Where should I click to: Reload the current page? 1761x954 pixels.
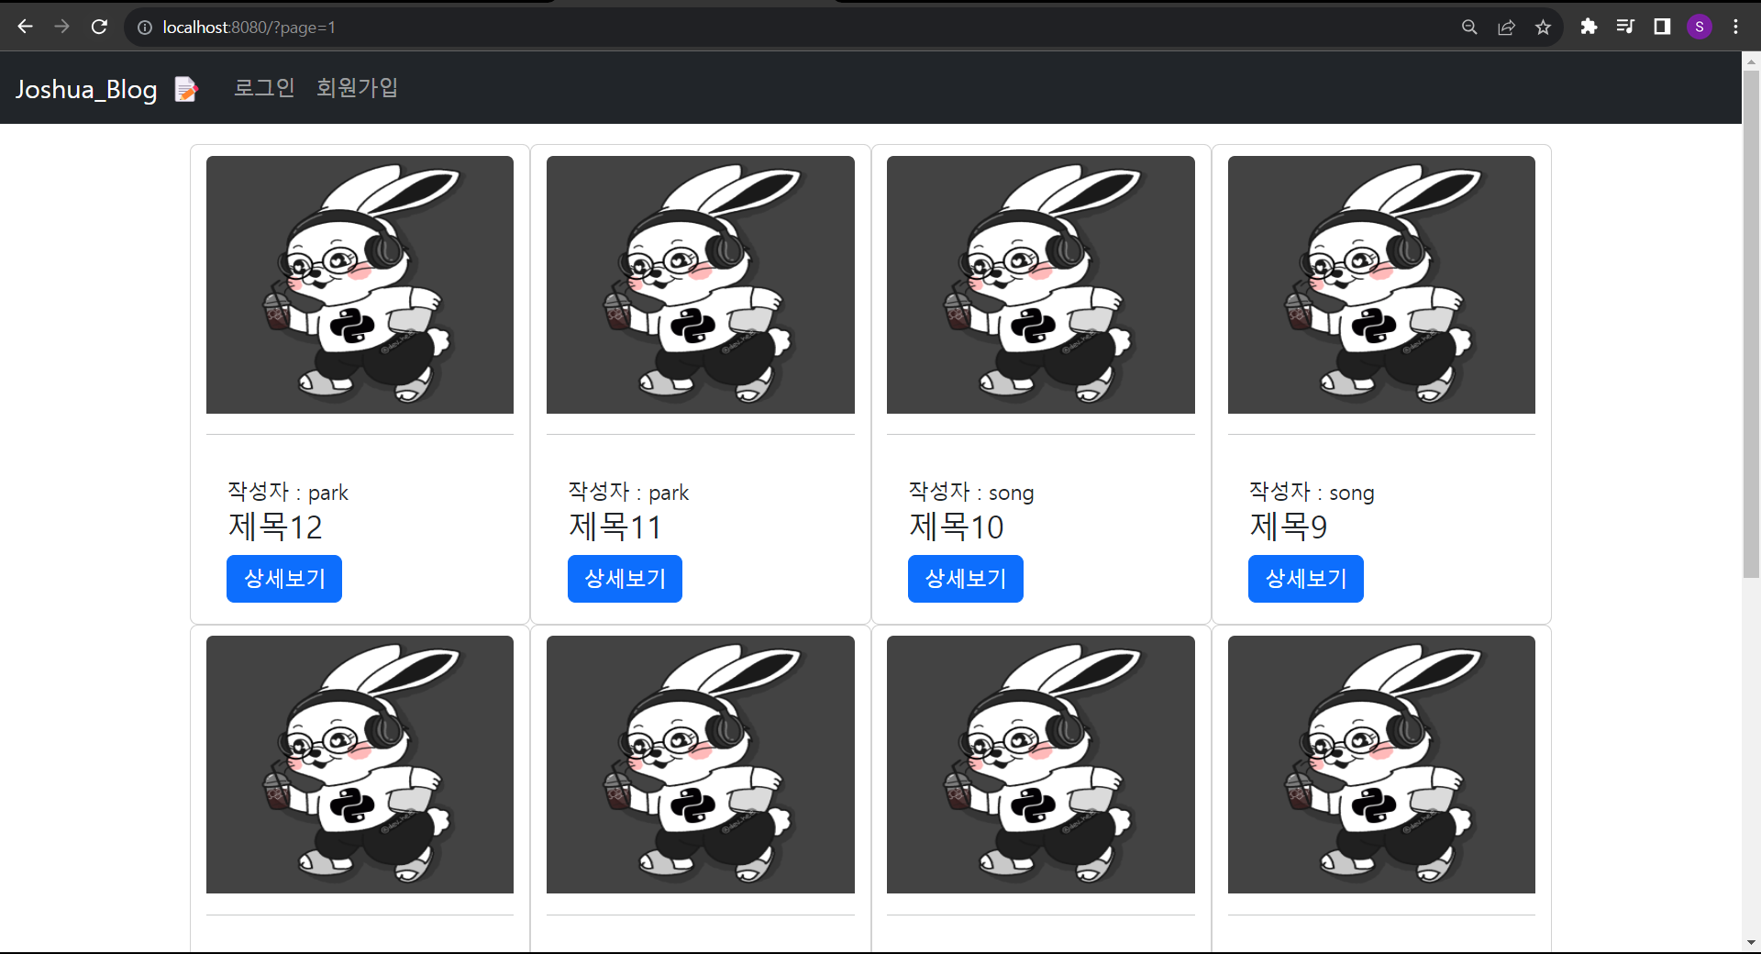tap(99, 27)
